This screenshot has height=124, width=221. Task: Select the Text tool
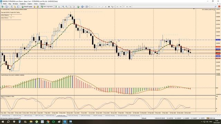pos(106,7)
